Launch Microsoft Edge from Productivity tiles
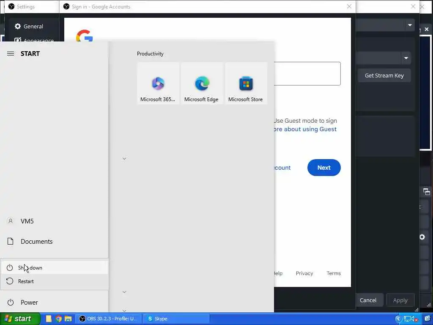The width and height of the screenshot is (433, 325). tap(202, 83)
